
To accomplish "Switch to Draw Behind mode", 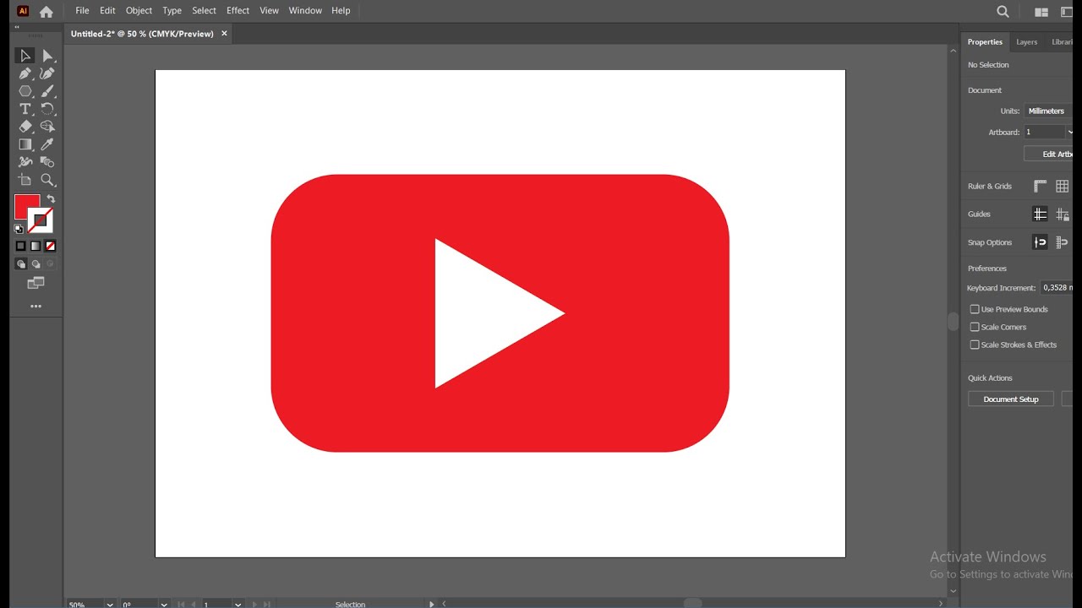I will (36, 264).
